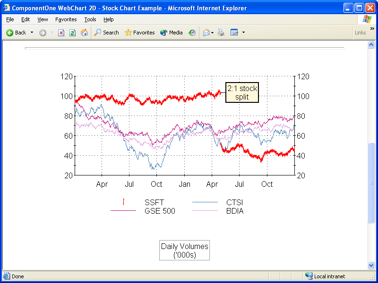Select the CTSI legend entry
This screenshot has height=283, width=378.
[x=235, y=202]
